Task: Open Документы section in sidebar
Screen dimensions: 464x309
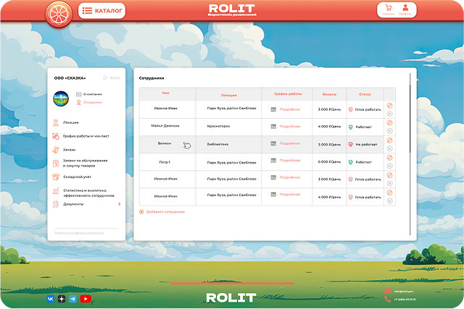Action: pyautogui.click(x=72, y=204)
